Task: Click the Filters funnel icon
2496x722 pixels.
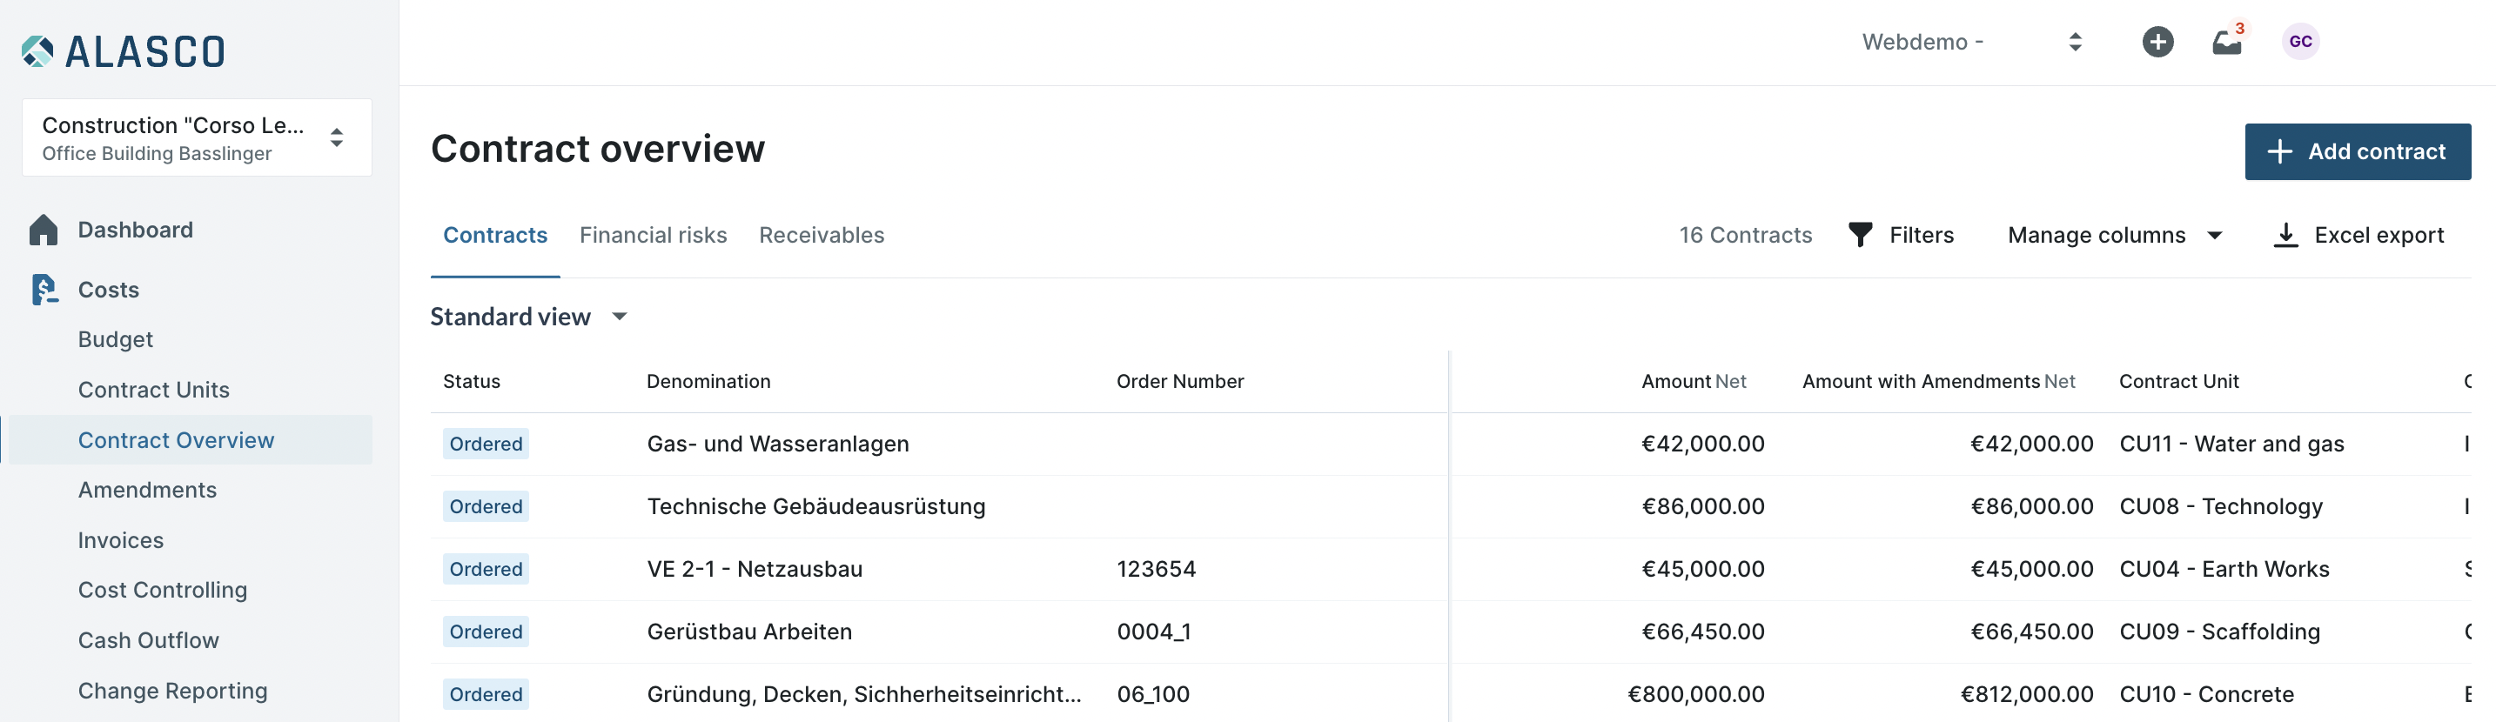Action: [x=1860, y=236]
